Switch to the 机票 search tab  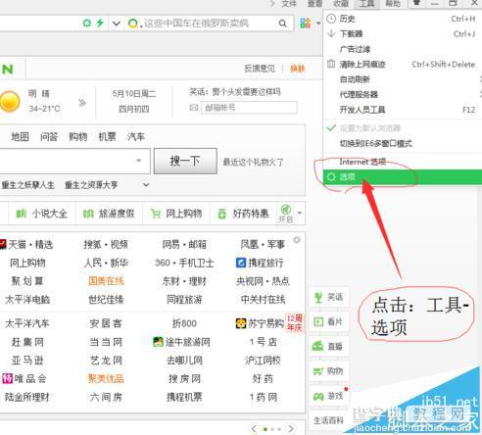[x=108, y=136]
